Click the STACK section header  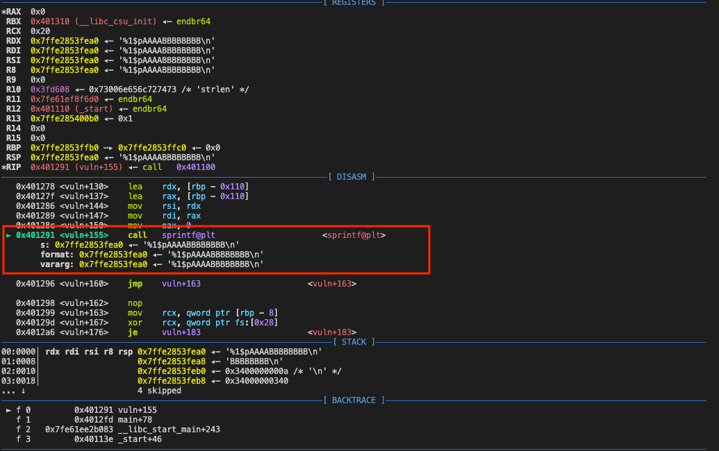click(354, 342)
